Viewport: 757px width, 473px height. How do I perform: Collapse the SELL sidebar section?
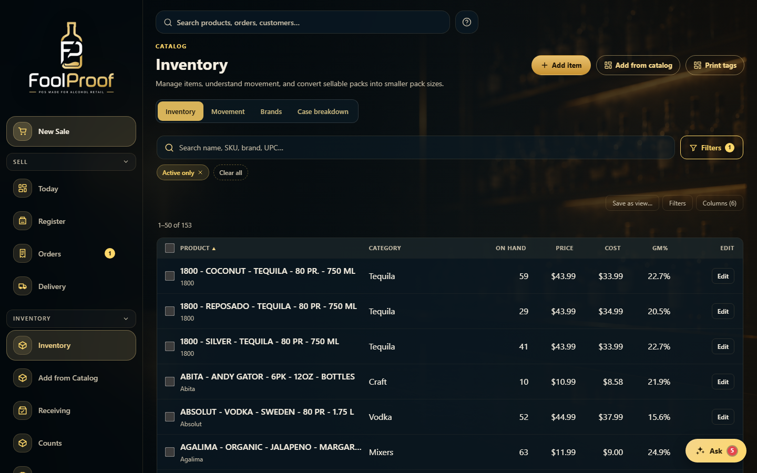pyautogui.click(x=71, y=162)
